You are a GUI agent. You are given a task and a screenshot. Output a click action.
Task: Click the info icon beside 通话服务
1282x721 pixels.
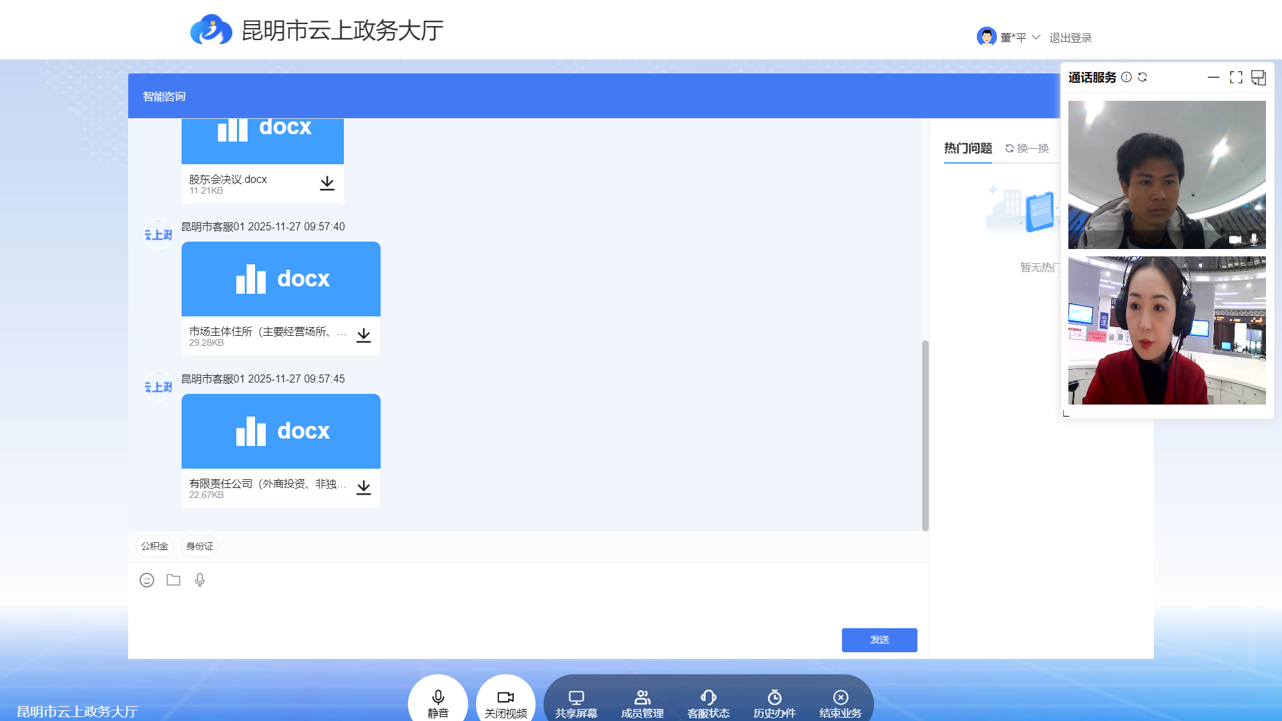pyautogui.click(x=1126, y=77)
